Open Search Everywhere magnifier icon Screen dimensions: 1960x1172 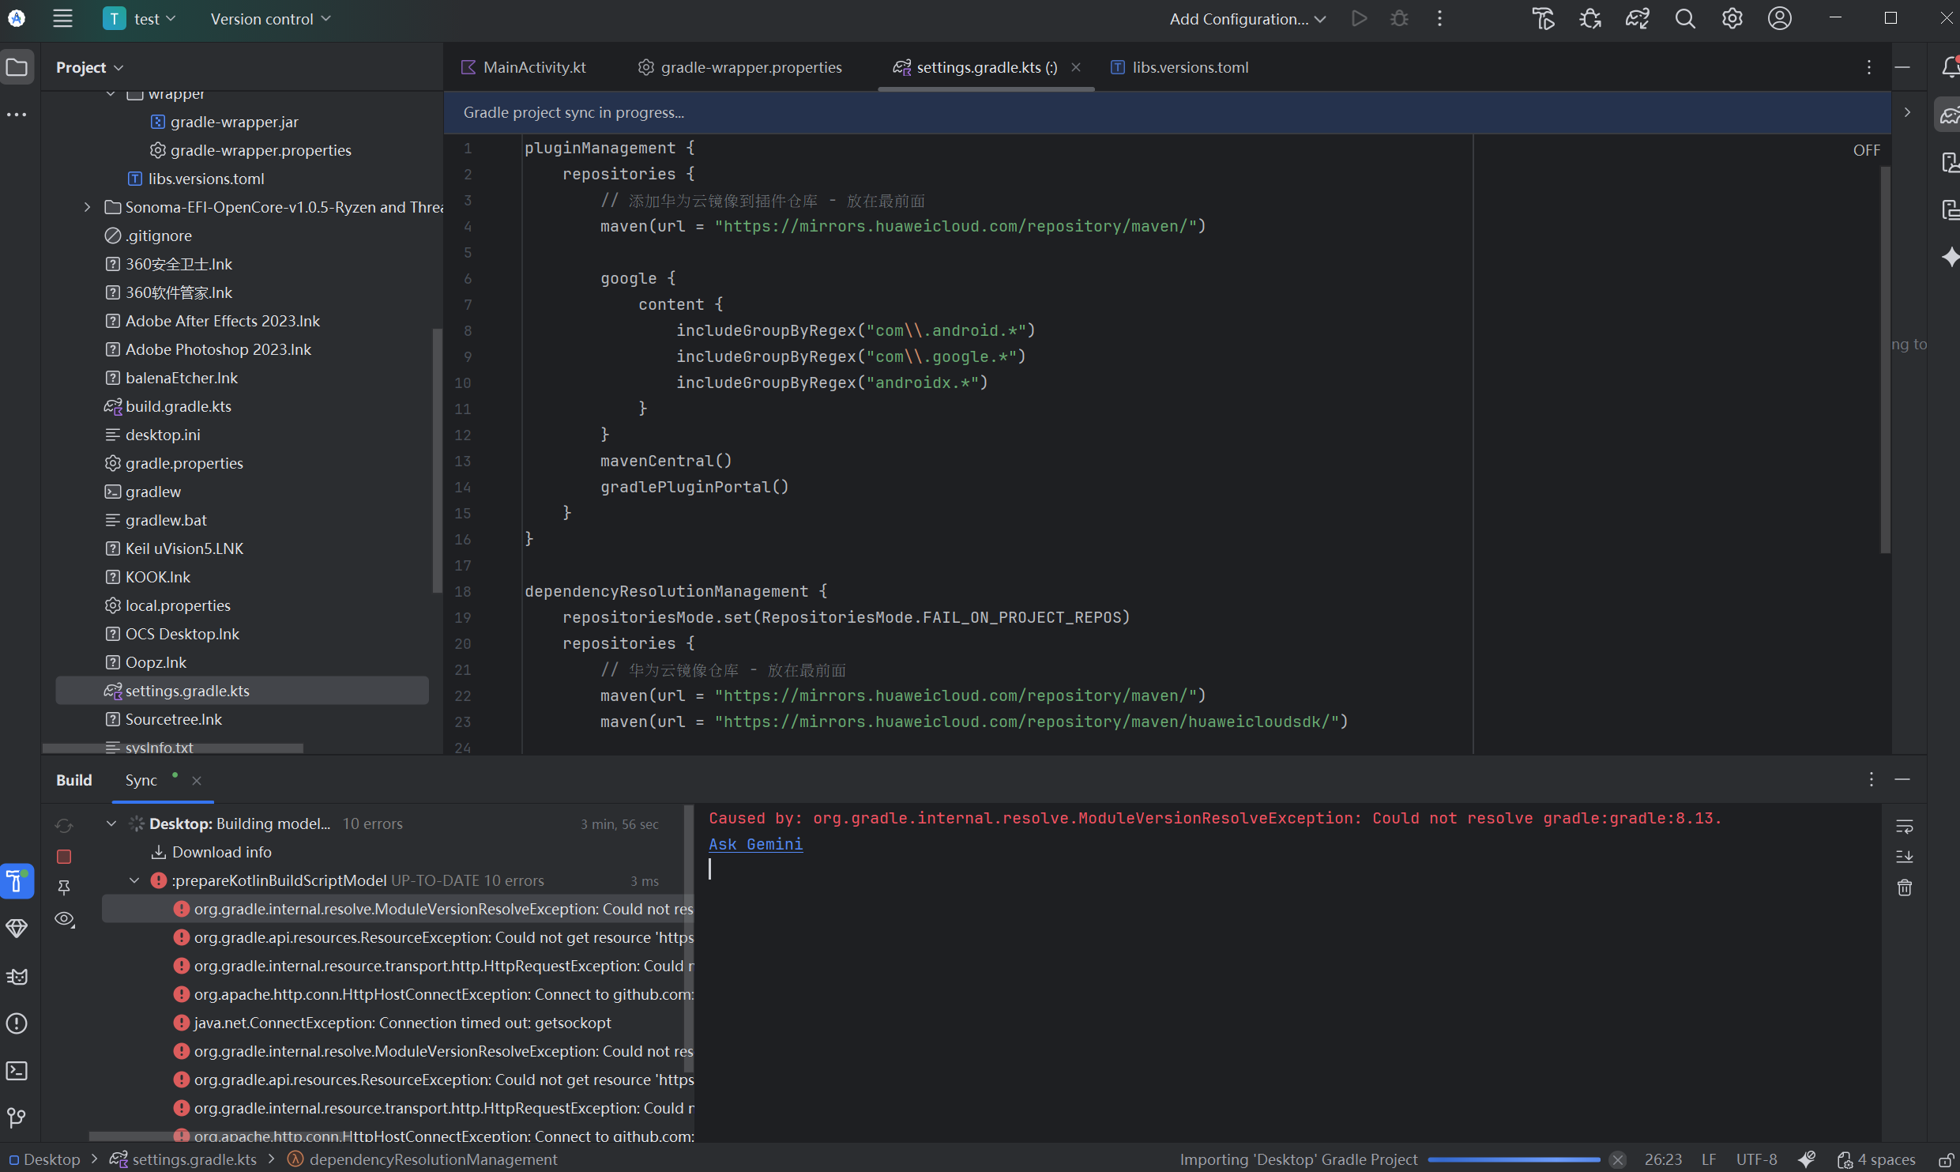[1684, 19]
